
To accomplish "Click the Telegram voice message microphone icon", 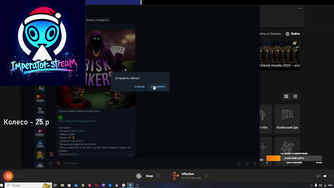I will coord(255,163).
